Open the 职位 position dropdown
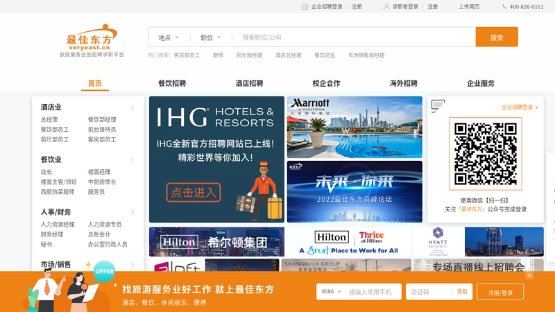 (210, 37)
